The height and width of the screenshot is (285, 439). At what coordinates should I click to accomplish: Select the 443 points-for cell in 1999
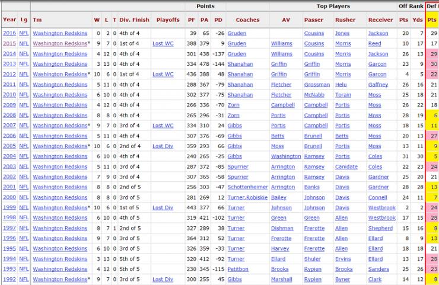click(191, 208)
